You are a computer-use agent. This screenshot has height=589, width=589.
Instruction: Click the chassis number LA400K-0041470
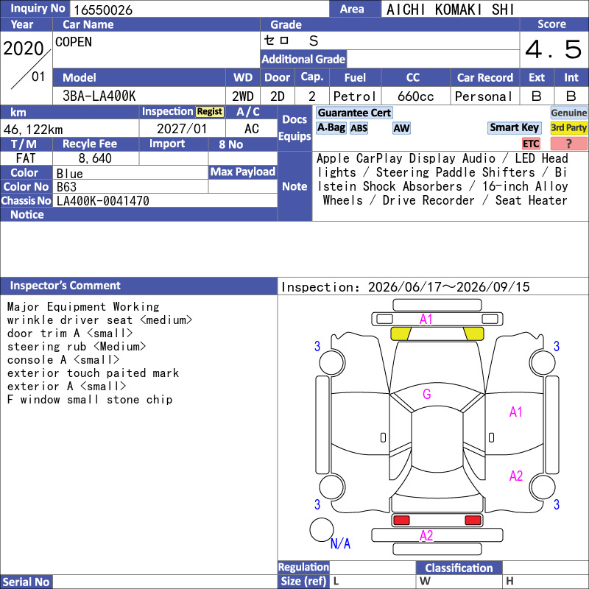coord(102,201)
